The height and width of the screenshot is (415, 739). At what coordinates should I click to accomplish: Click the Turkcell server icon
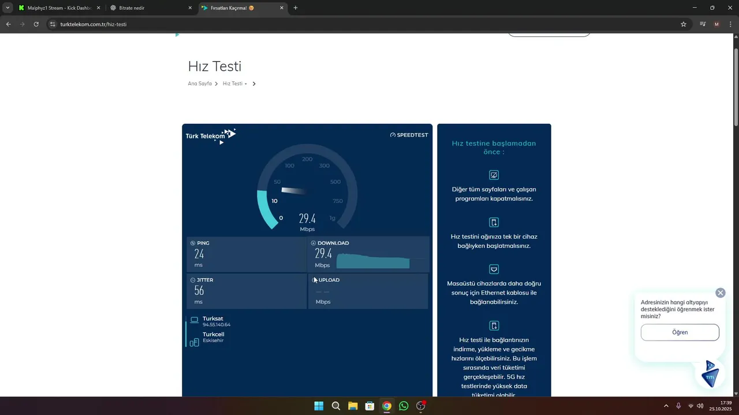[x=195, y=342]
